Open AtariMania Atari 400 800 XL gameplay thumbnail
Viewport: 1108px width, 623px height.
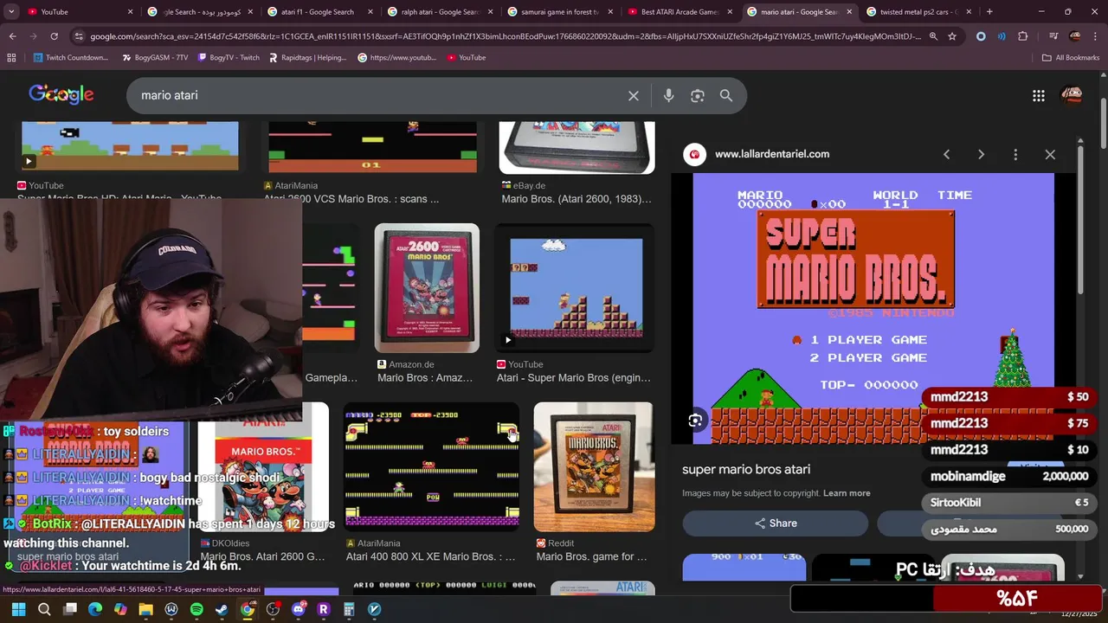click(x=432, y=467)
